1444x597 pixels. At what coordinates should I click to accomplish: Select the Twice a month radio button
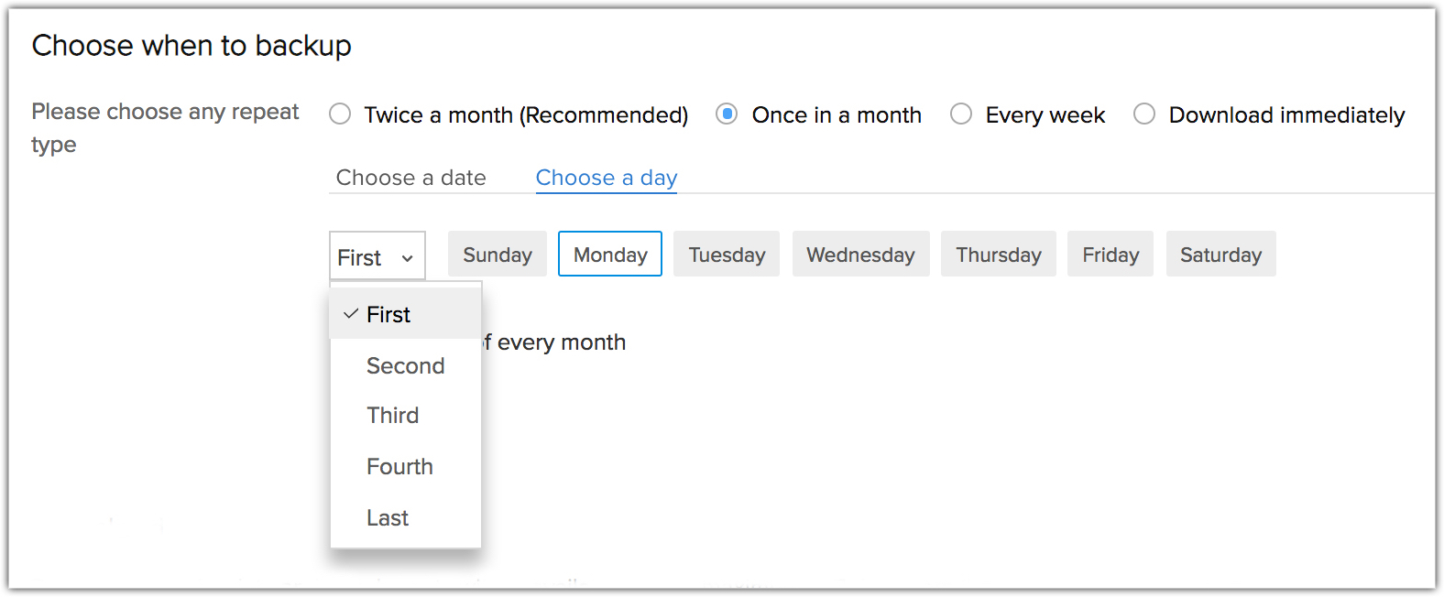tap(340, 114)
